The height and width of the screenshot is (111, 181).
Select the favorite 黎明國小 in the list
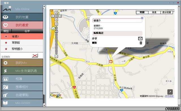click(x=22, y=49)
